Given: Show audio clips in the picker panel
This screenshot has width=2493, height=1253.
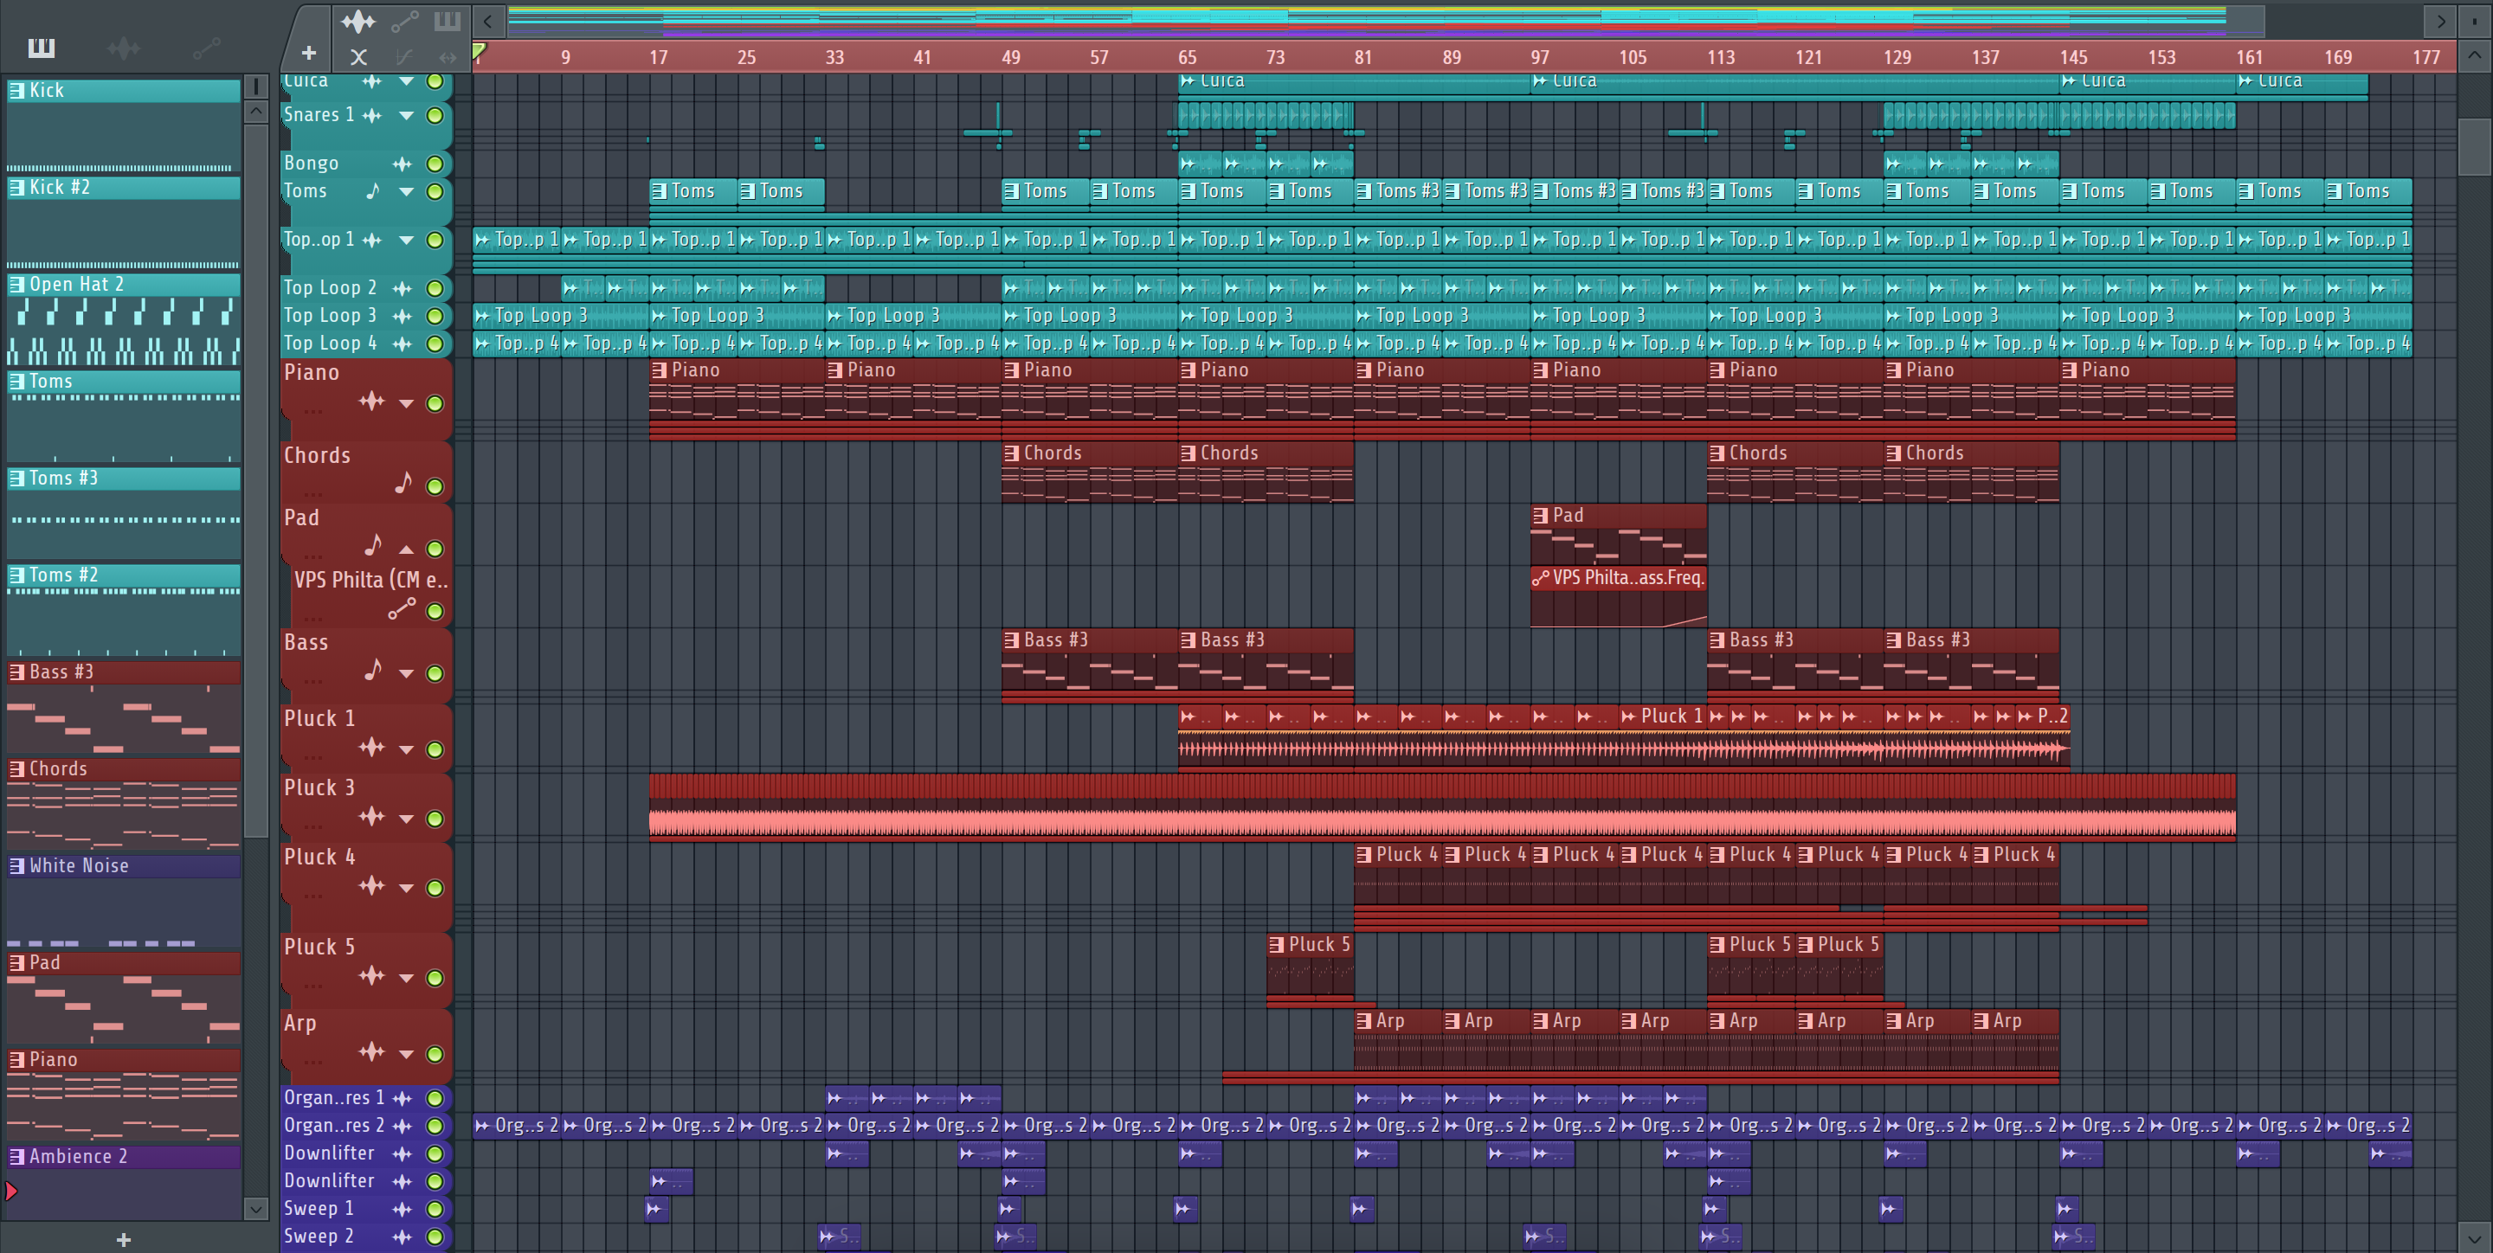Looking at the screenshot, I should pos(124,48).
